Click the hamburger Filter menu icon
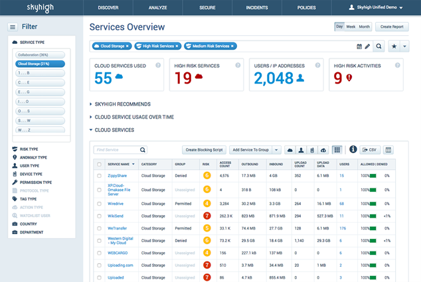The width and height of the screenshot is (421, 282). pyautogui.click(x=13, y=27)
